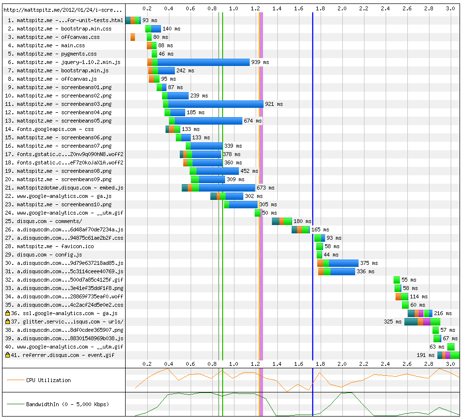Click the screenbeans05.png 674 ms bar

[x=208, y=121]
